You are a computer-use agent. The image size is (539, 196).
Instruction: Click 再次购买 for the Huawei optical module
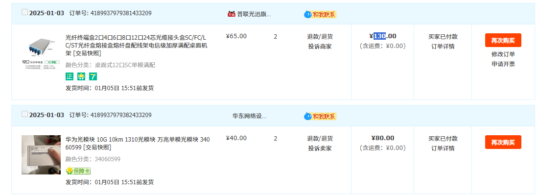point(503,142)
